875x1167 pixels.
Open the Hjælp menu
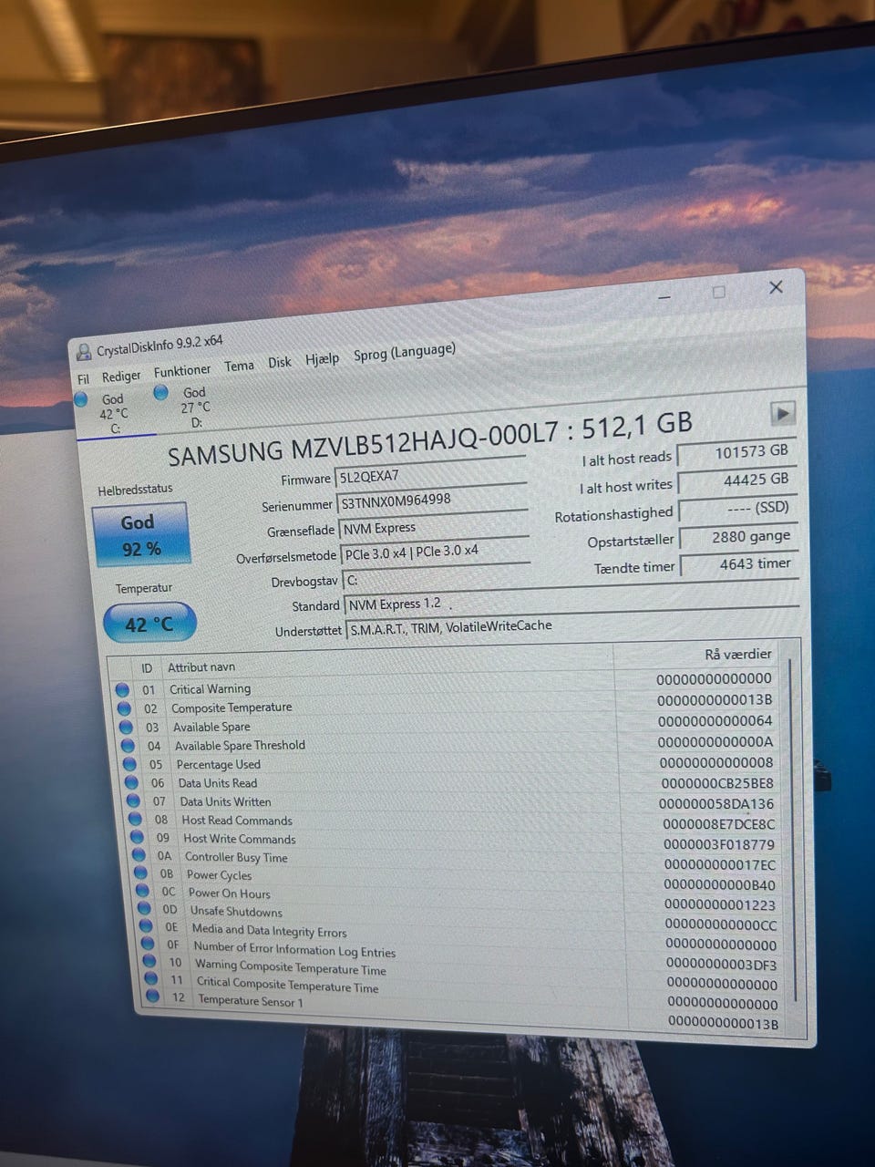point(322,359)
